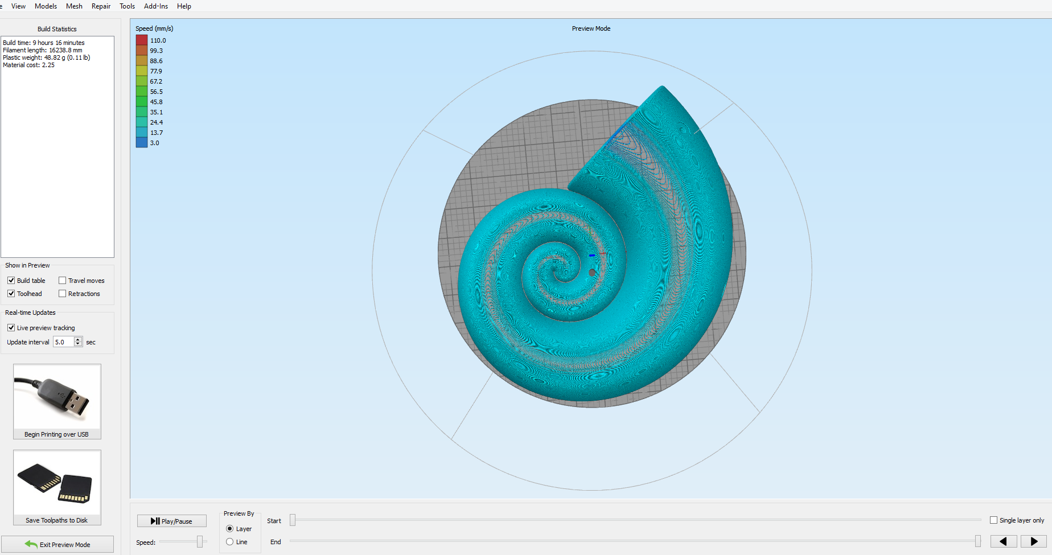Click the Update interval input field

click(63, 342)
